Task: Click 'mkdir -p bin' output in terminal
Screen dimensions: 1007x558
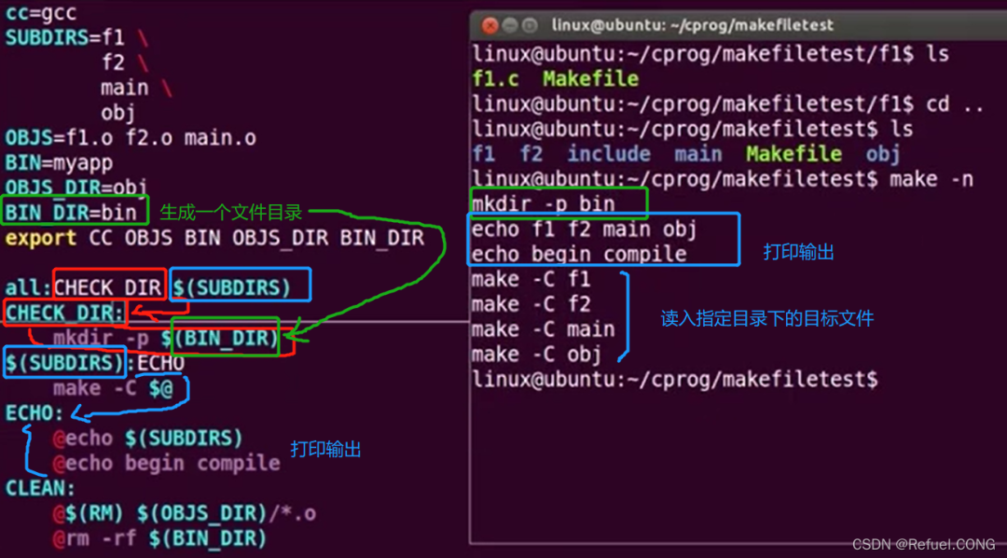Action: coord(544,204)
